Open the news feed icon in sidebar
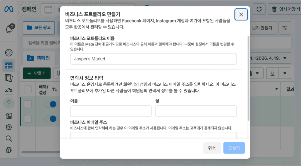This screenshot has height=166, width=301. [9, 116]
